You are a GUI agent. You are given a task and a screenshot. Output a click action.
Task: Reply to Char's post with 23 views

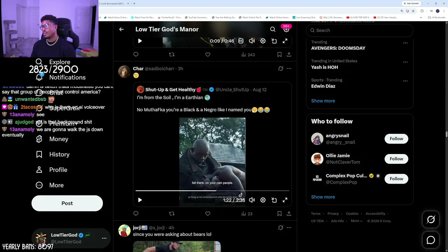point(136,213)
